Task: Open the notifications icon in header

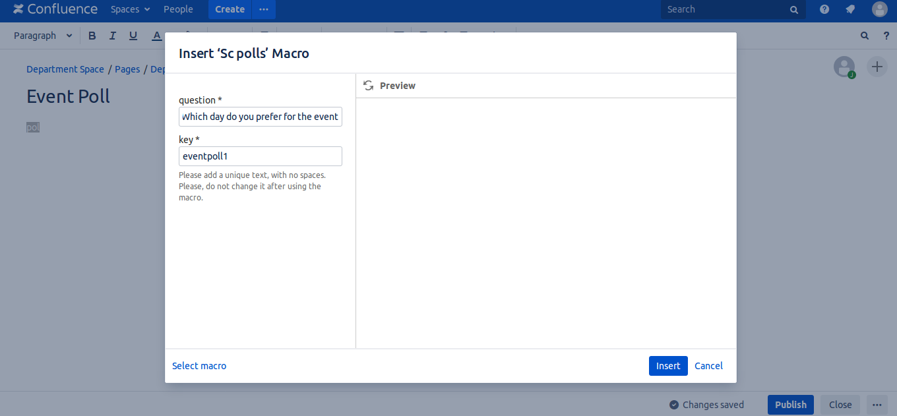Action: [x=850, y=9]
